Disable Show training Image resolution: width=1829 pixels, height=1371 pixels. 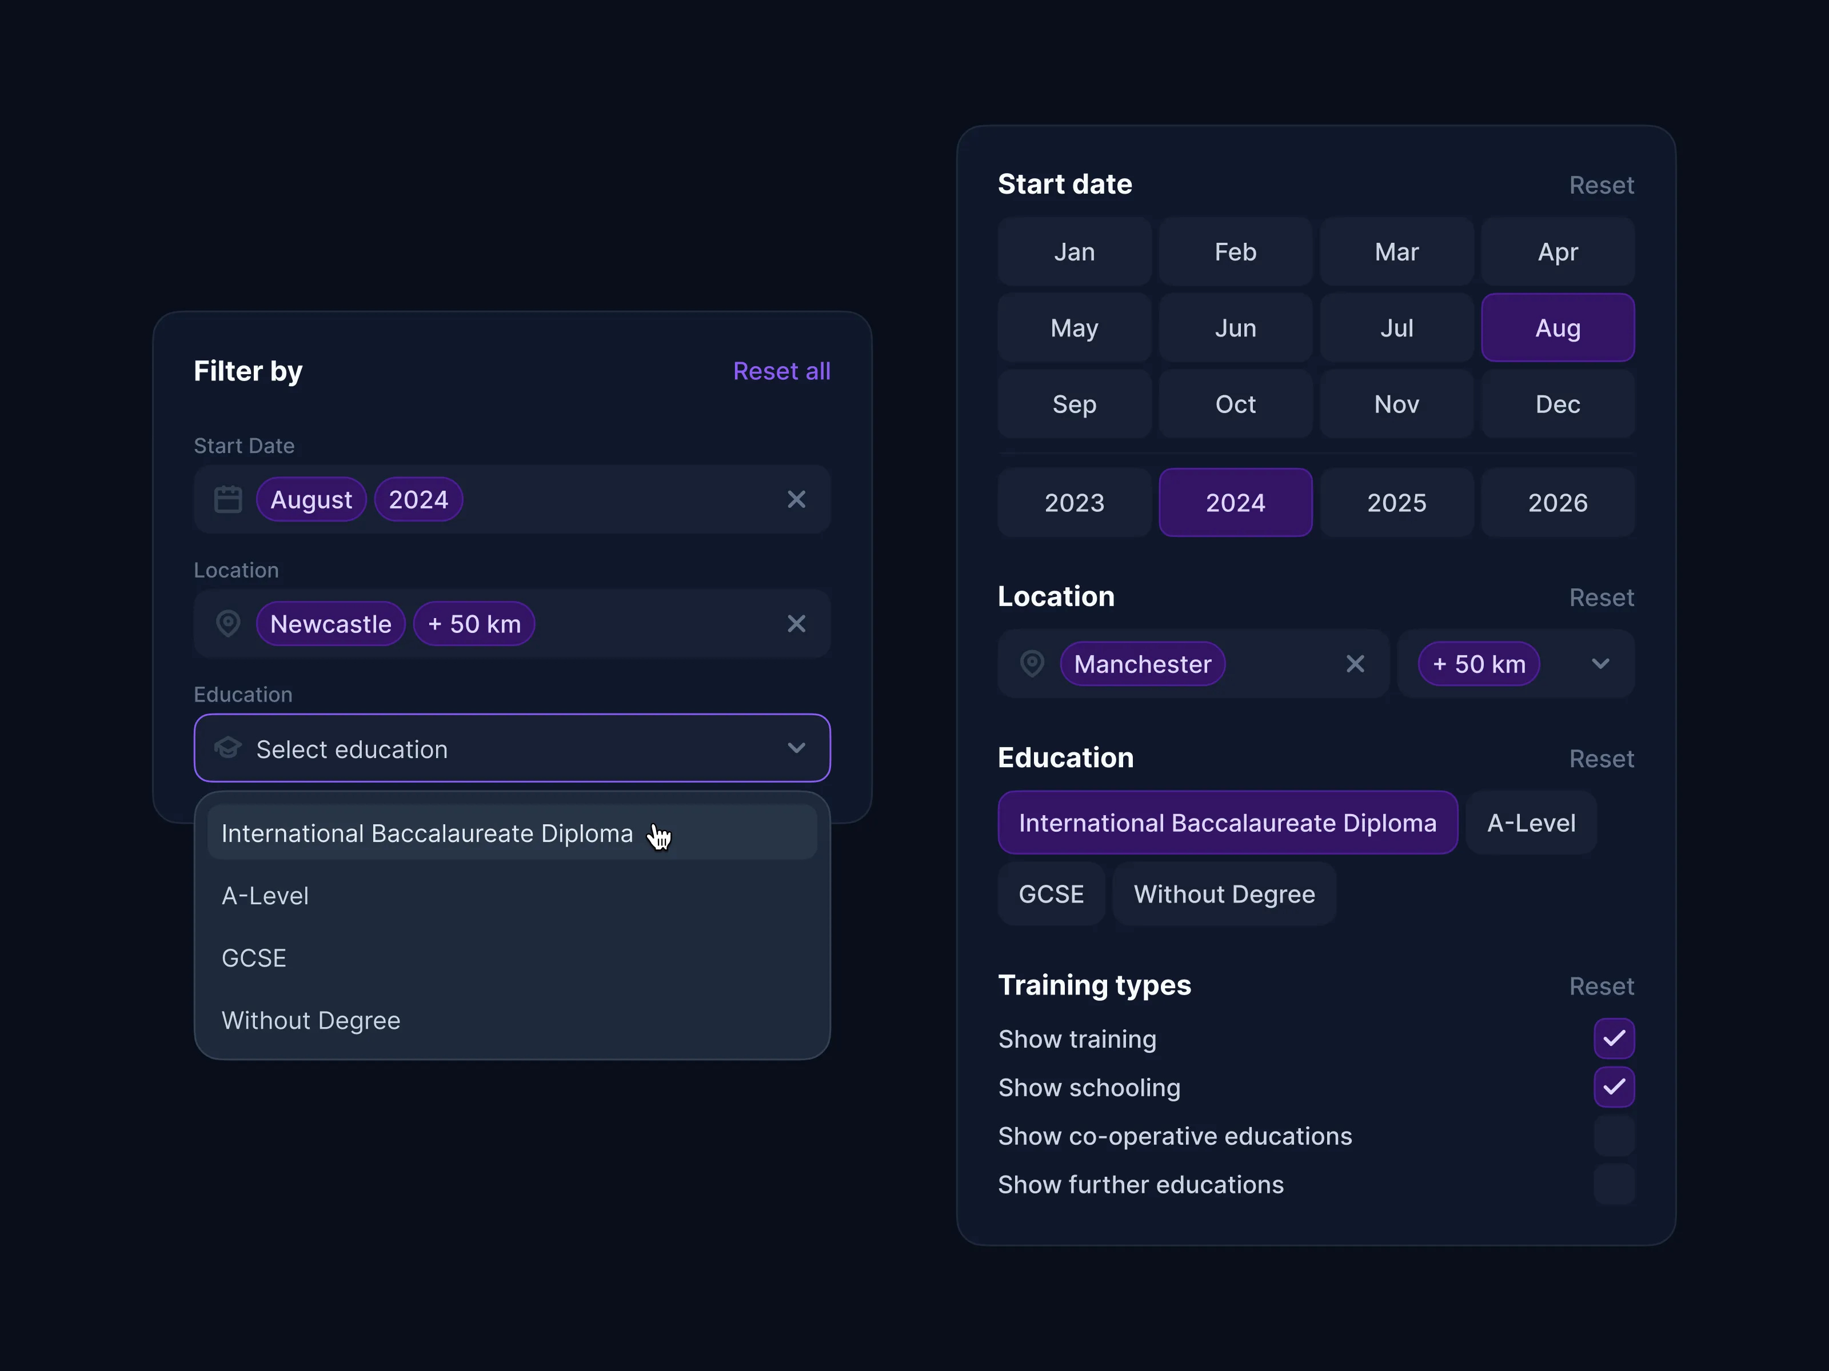tap(1614, 1038)
